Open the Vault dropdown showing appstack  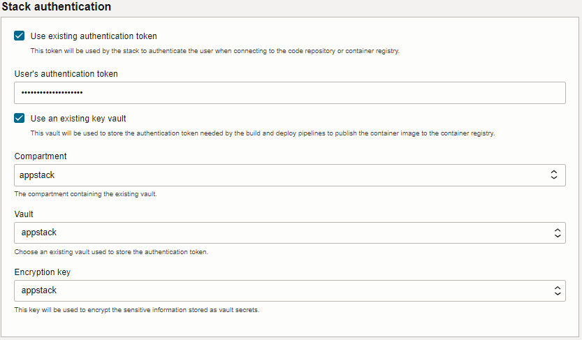coord(290,233)
